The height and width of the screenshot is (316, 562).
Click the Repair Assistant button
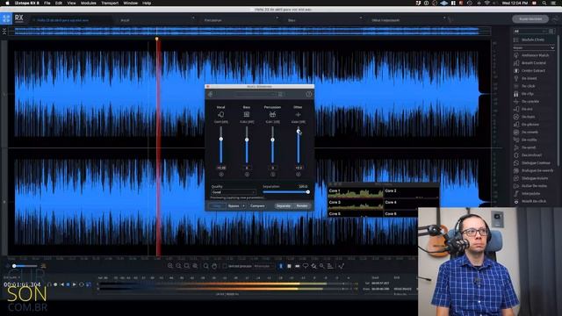pyautogui.click(x=530, y=19)
